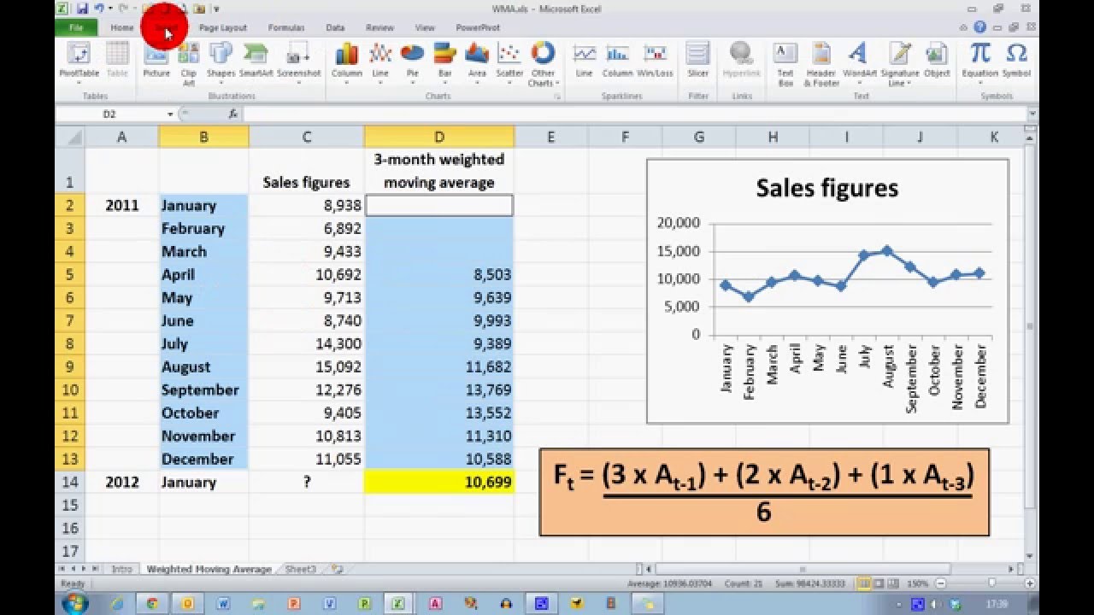The height and width of the screenshot is (615, 1094).
Task: Switch to the Formulas tab
Action: coord(286,27)
